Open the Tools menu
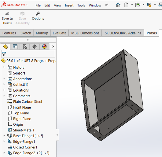The width and height of the screenshot is (162, 157). pyautogui.click(x=81, y=5)
